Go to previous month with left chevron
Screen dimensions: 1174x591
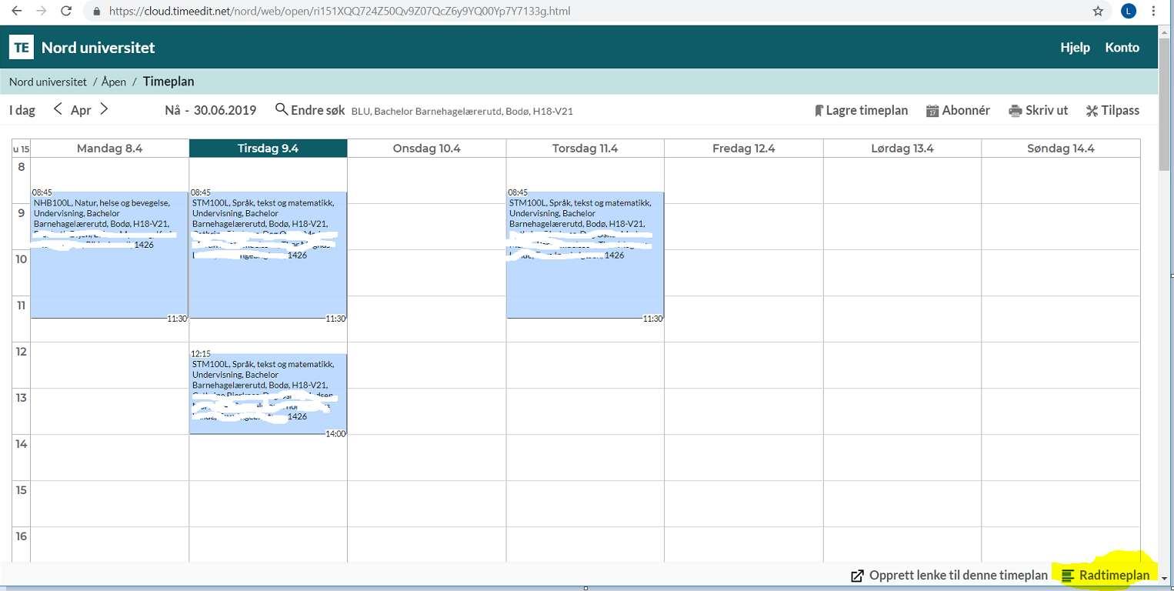[58, 109]
